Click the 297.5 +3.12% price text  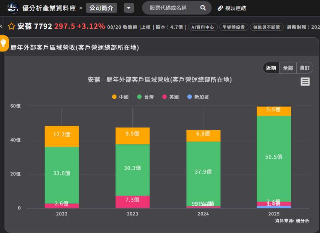[x=79, y=26]
